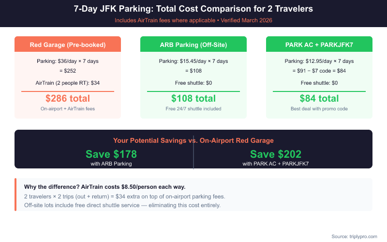Select the ARB Parking (Off-Site) header

pyautogui.click(x=193, y=45)
